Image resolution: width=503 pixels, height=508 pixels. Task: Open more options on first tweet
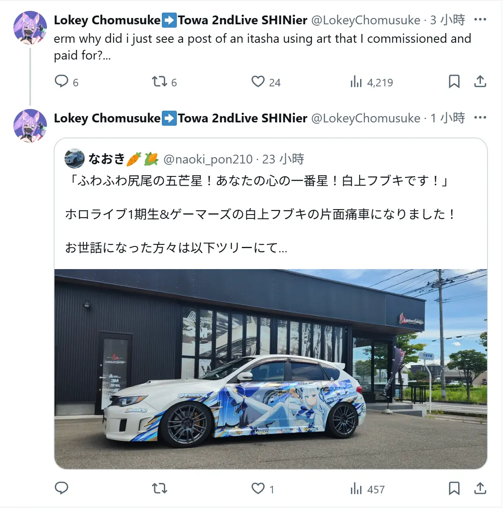480,19
